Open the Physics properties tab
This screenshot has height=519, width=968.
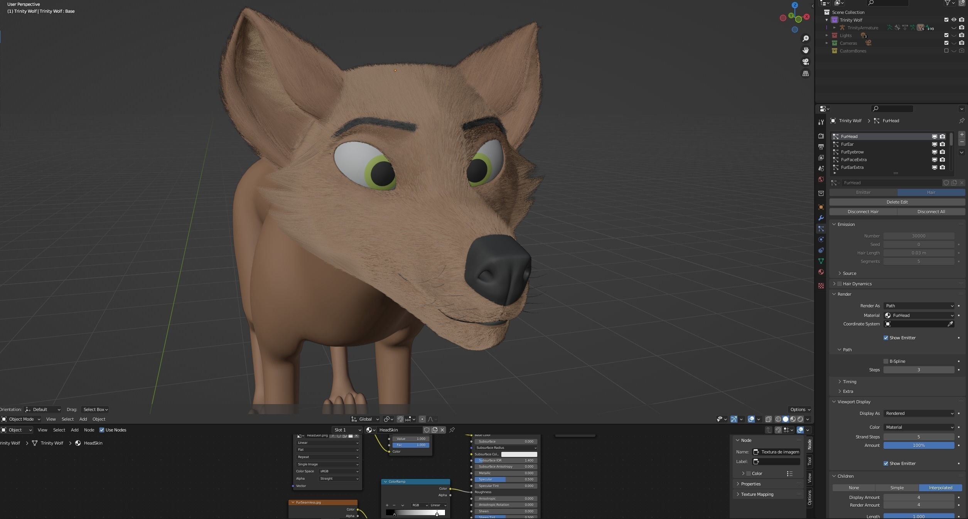point(821,239)
